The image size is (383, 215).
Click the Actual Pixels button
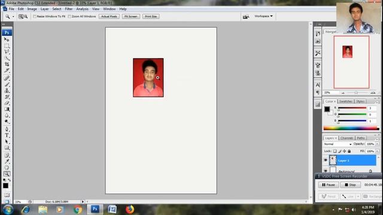[109, 17]
